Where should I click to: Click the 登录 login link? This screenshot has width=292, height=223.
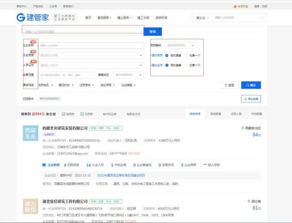pyautogui.click(x=257, y=6)
